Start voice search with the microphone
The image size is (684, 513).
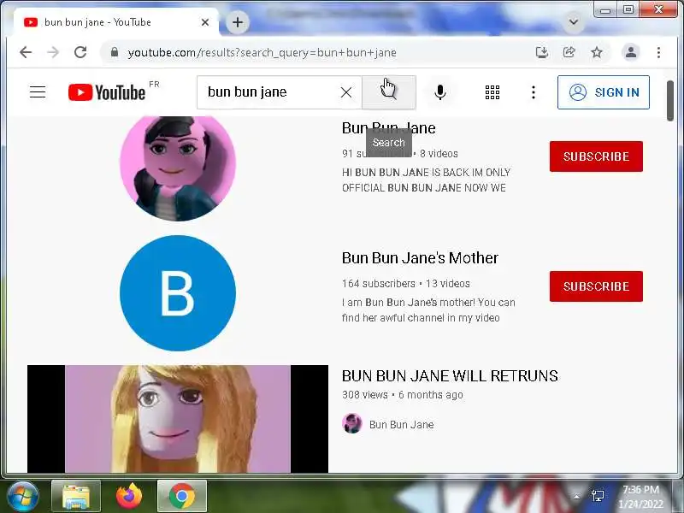(440, 92)
